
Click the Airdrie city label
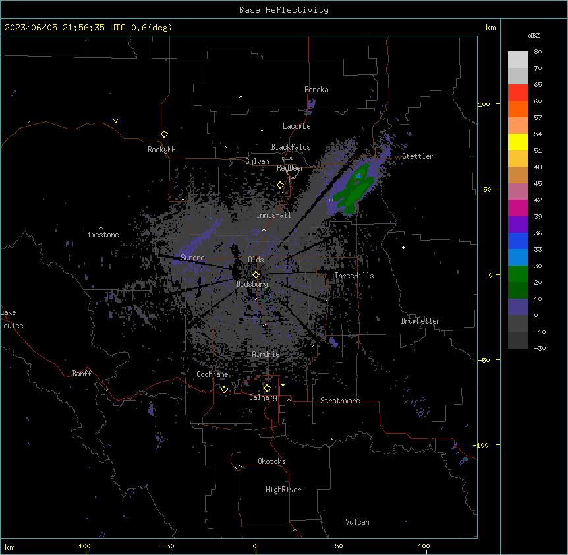click(x=266, y=354)
